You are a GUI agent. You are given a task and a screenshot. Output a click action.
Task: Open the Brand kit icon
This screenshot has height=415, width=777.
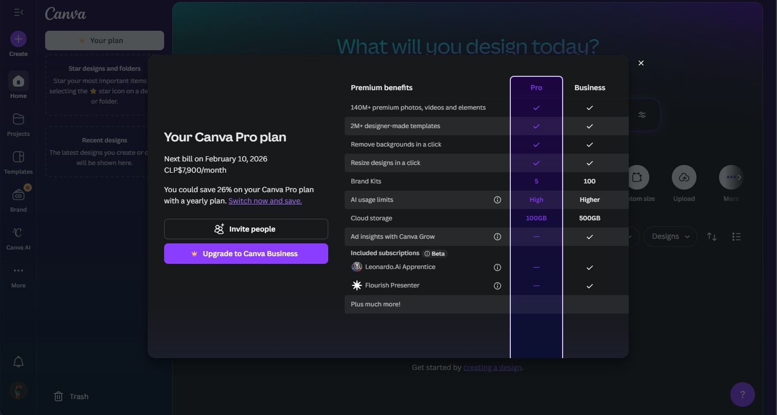18,195
